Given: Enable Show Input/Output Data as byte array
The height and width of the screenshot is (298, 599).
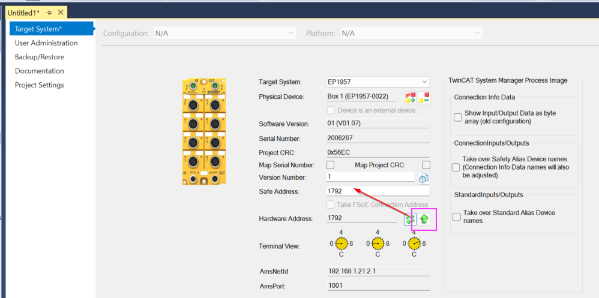Looking at the screenshot, I should point(458,117).
